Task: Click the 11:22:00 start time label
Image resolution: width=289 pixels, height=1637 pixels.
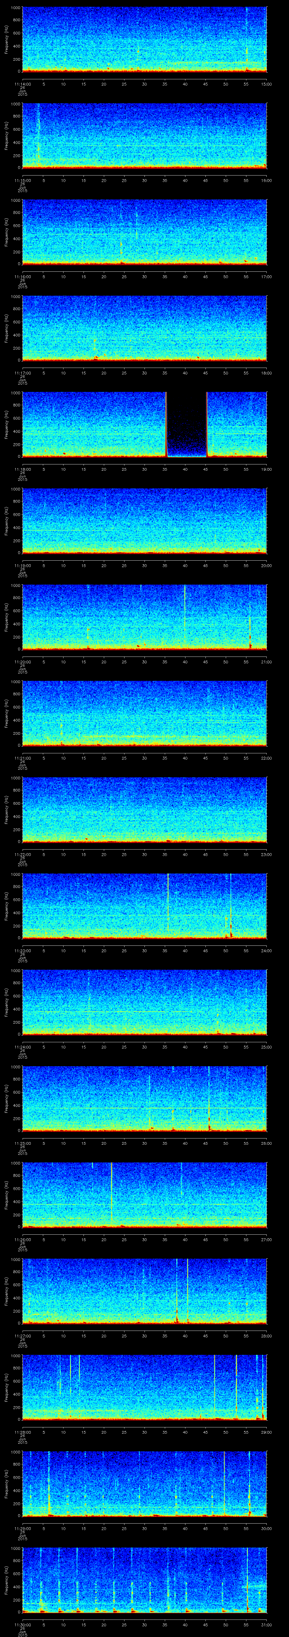Action: (22, 854)
